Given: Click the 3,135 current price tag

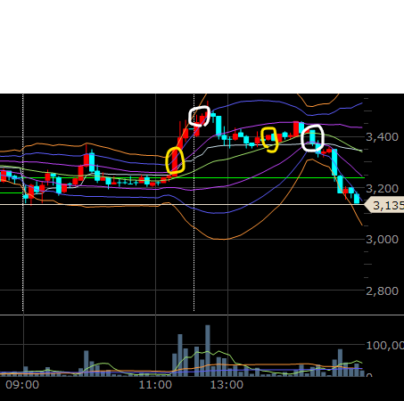Looking at the screenshot, I should (384, 205).
